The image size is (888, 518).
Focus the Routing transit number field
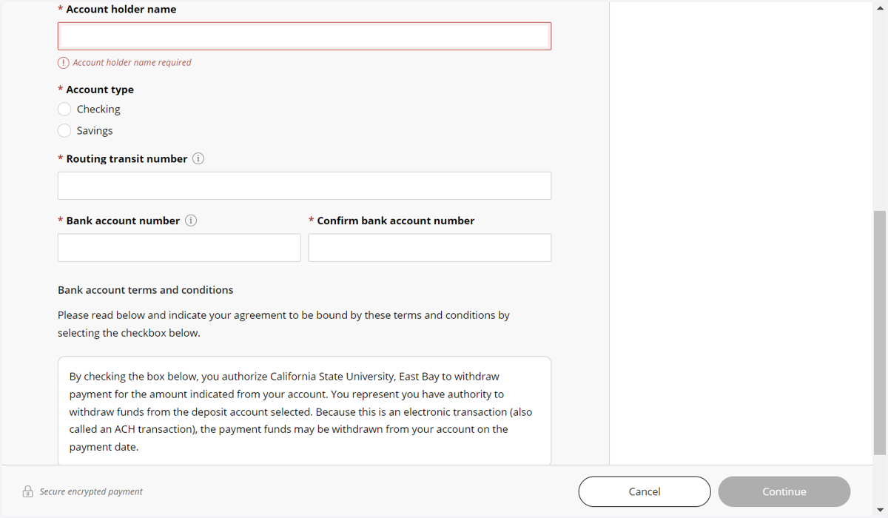(304, 186)
